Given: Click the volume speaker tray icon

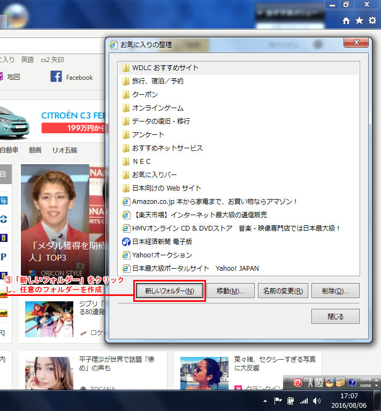Looking at the screenshot, I should point(317,400).
